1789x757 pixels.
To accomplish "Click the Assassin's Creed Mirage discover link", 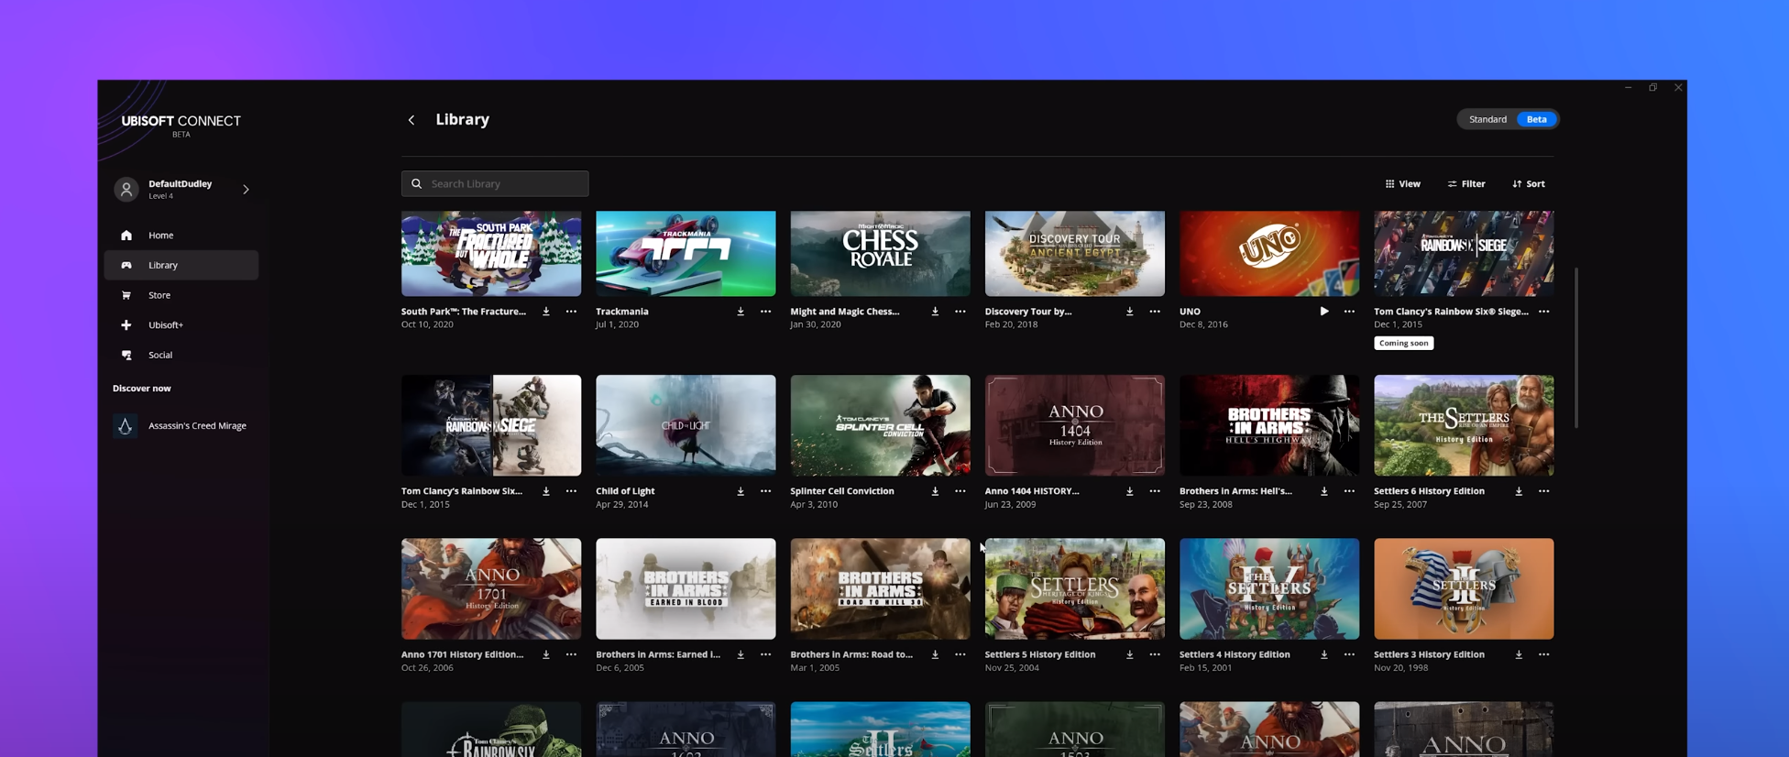I will (x=196, y=426).
